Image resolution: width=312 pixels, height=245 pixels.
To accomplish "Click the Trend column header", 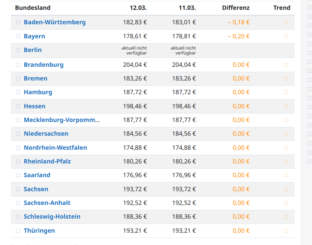I will pyautogui.click(x=282, y=8).
